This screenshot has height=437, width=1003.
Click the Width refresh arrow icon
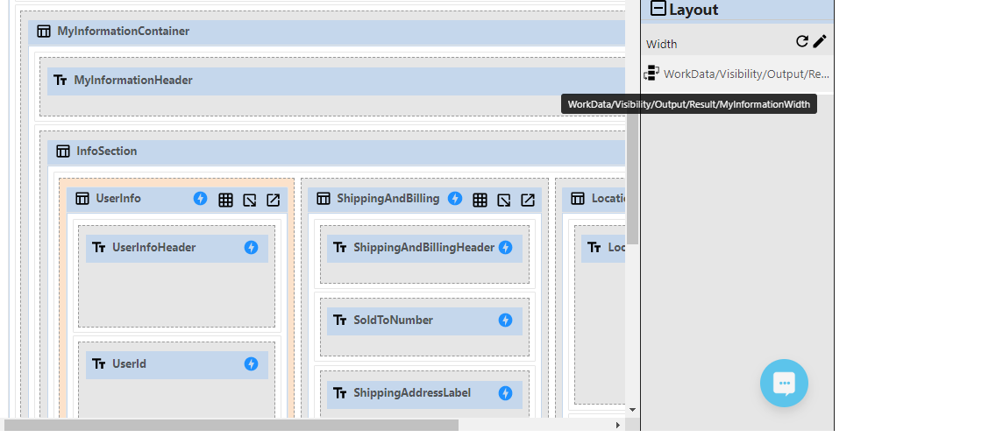pyautogui.click(x=801, y=41)
